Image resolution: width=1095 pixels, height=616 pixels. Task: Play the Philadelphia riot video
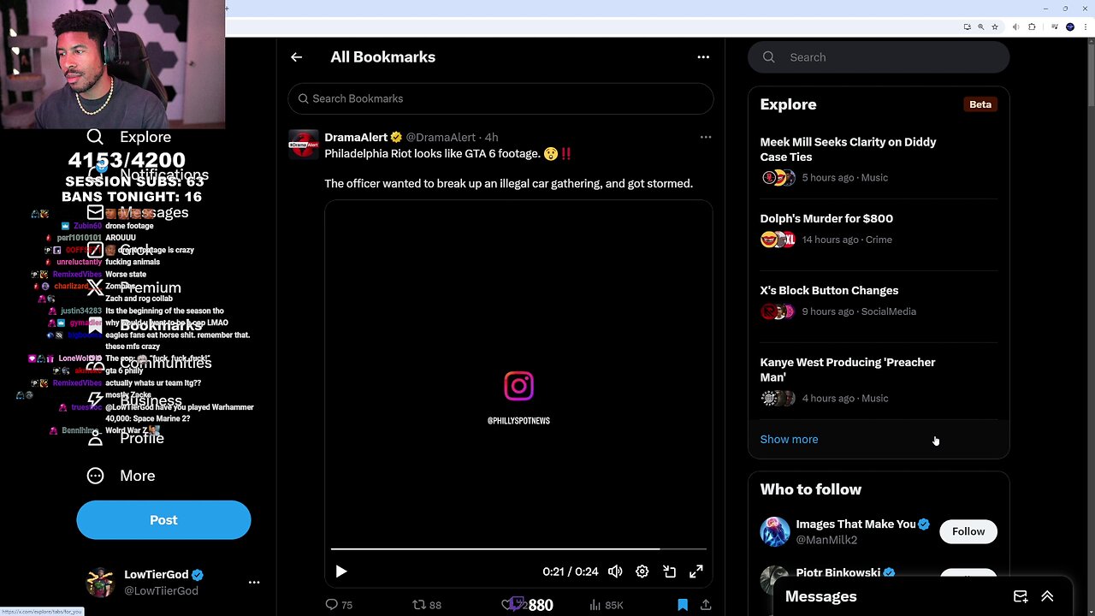(x=340, y=572)
